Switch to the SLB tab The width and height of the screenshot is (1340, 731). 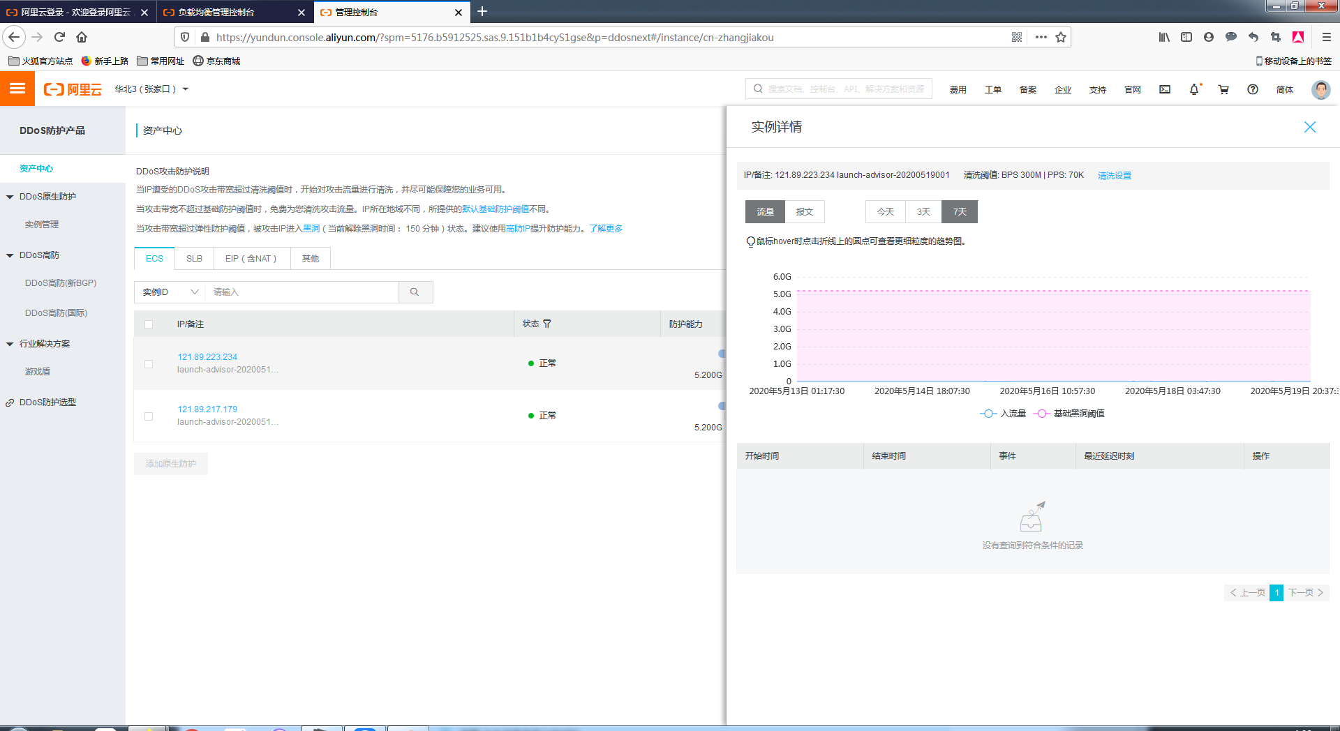(x=194, y=259)
